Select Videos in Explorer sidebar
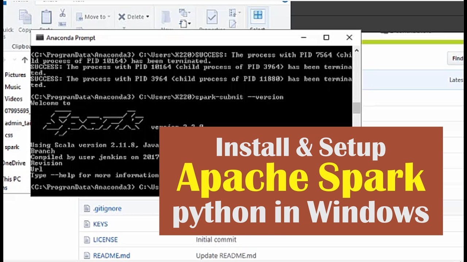Image resolution: width=467 pixels, height=262 pixels. (x=13, y=99)
